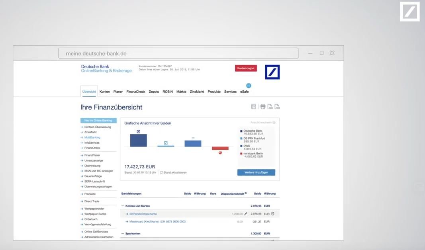Screen dimensions: 425x250
Task: Click the red norisbank bar in the chart
Action: (x=220, y=148)
